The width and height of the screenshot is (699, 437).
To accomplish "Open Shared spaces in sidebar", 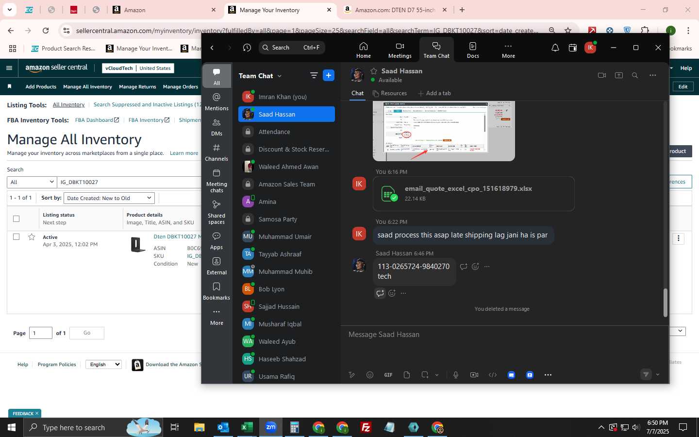I will [216, 212].
